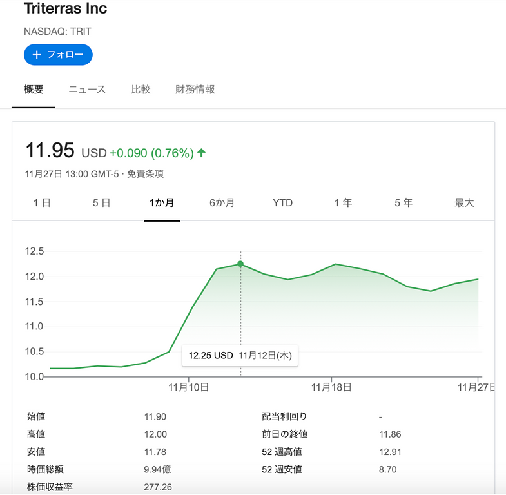Click the green up arrow price indicator

point(202,153)
